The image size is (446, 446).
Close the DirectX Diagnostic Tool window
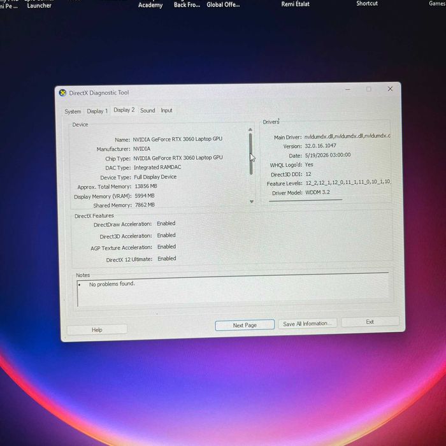click(390, 89)
